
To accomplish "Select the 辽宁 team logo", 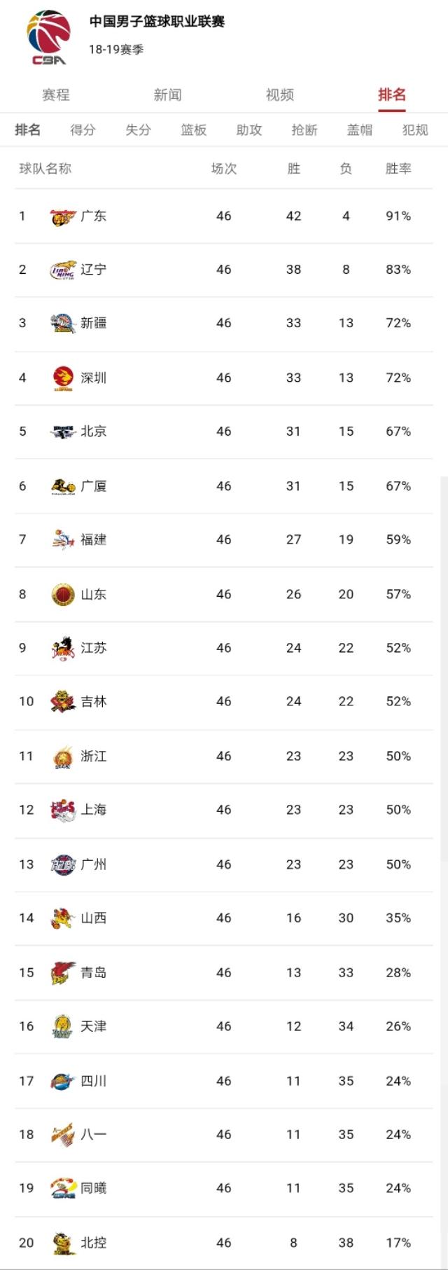I will click(63, 270).
